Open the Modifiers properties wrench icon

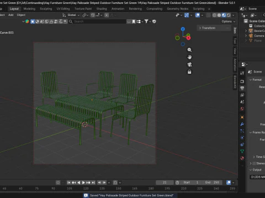coord(242,124)
